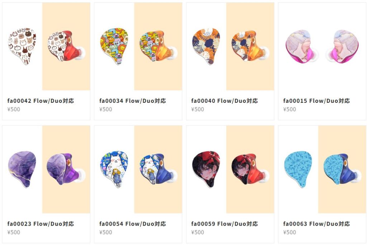Screen dimensions: 367x245
Task: Select the colorful cartoon animals faceplate fa00034
Action: [138, 46]
